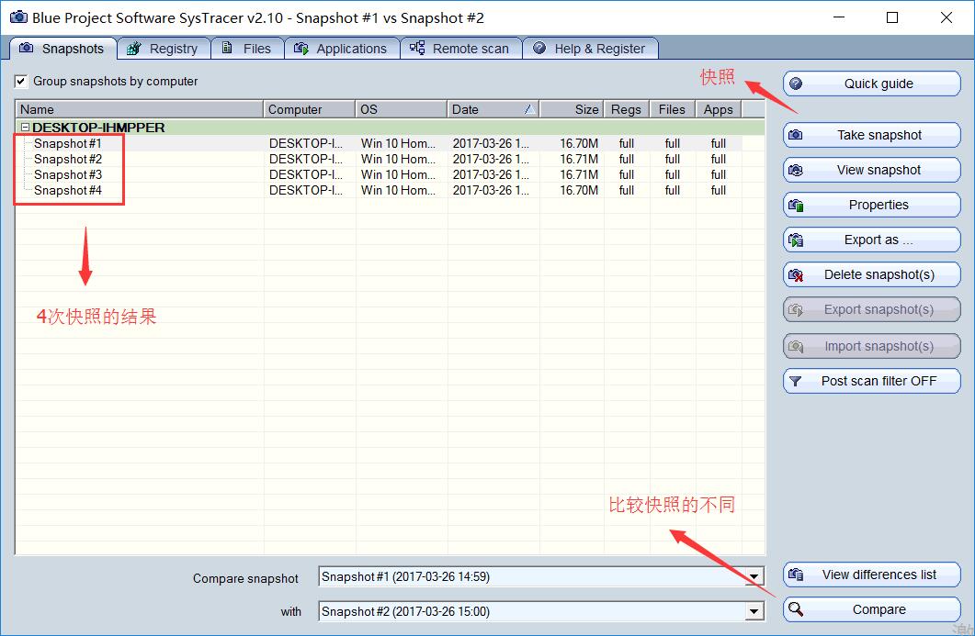Click the Export as ... button

[872, 240]
